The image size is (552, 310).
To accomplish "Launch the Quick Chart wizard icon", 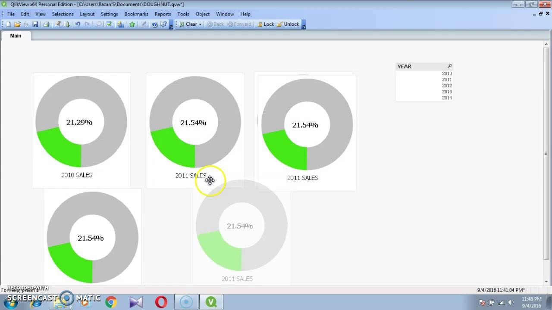I will click(x=121, y=25).
